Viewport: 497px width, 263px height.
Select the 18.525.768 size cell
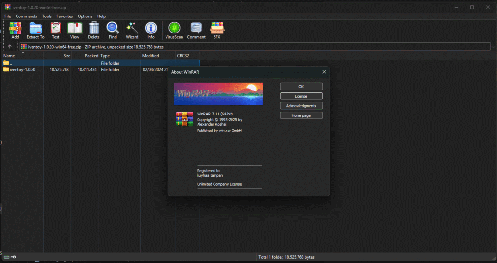click(59, 70)
